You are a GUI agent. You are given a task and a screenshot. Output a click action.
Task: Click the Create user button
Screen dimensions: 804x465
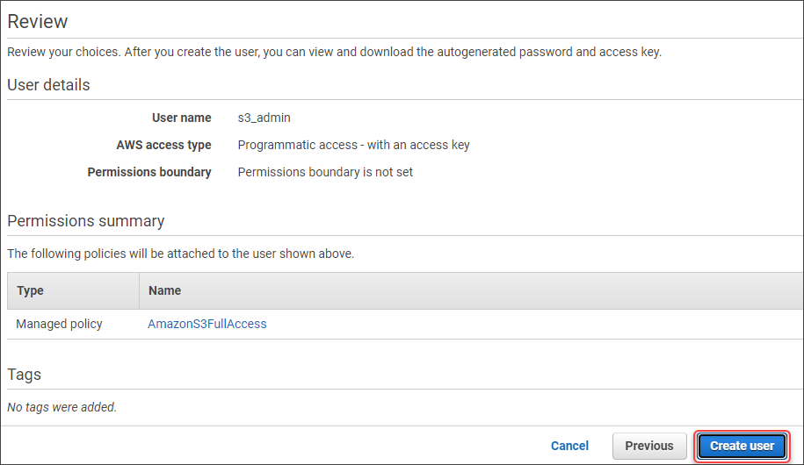coord(742,446)
